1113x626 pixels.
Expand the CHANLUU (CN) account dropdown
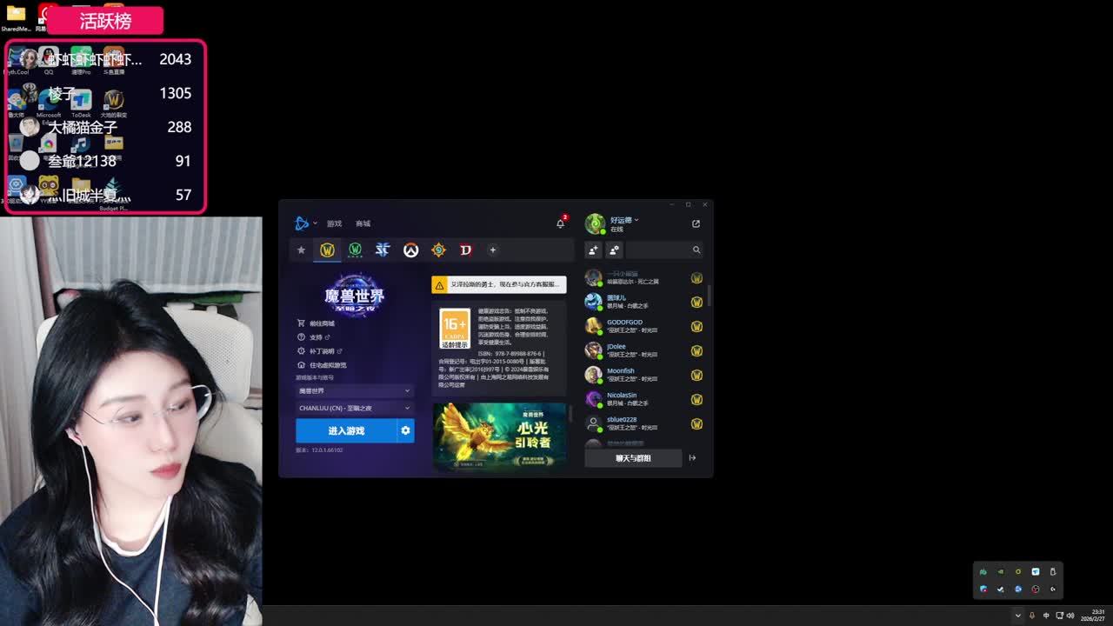[354, 408]
